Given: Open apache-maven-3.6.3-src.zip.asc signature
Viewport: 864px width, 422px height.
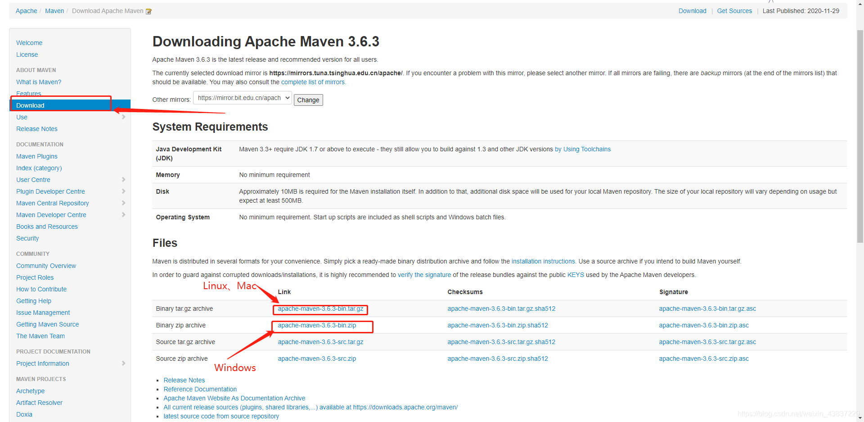Looking at the screenshot, I should click(704, 358).
